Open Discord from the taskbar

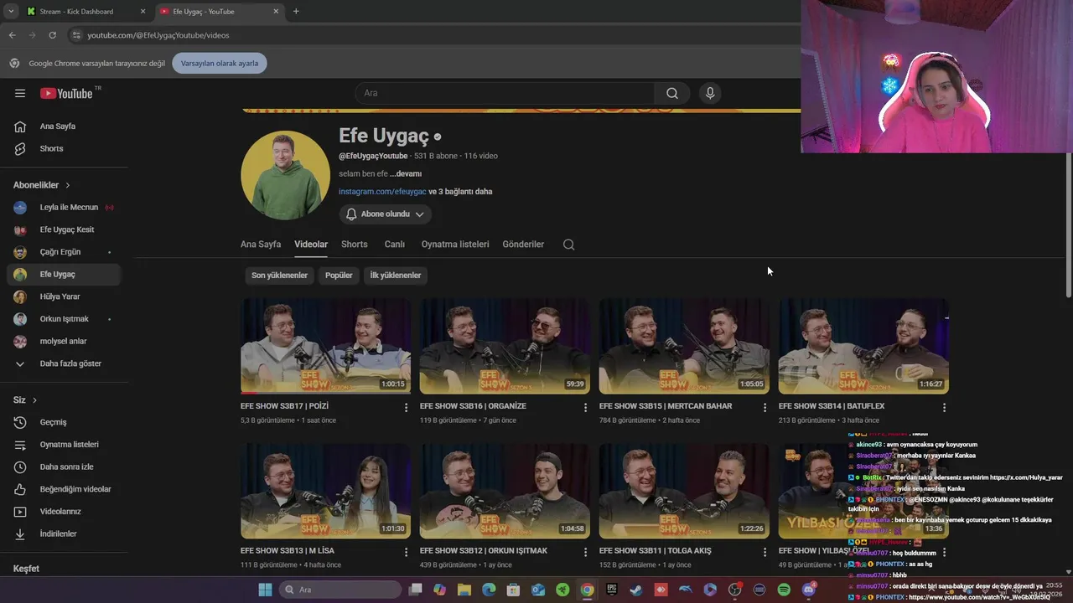pos(809,590)
